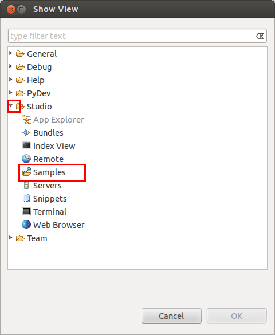The height and width of the screenshot is (335, 275).
Task: Select the Samples folder icon
Action: pos(26,172)
